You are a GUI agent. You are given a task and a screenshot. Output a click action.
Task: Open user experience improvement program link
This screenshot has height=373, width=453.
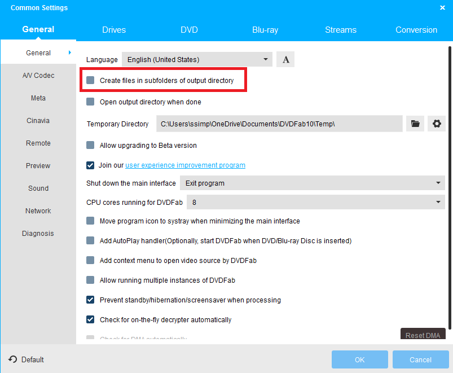pos(185,165)
